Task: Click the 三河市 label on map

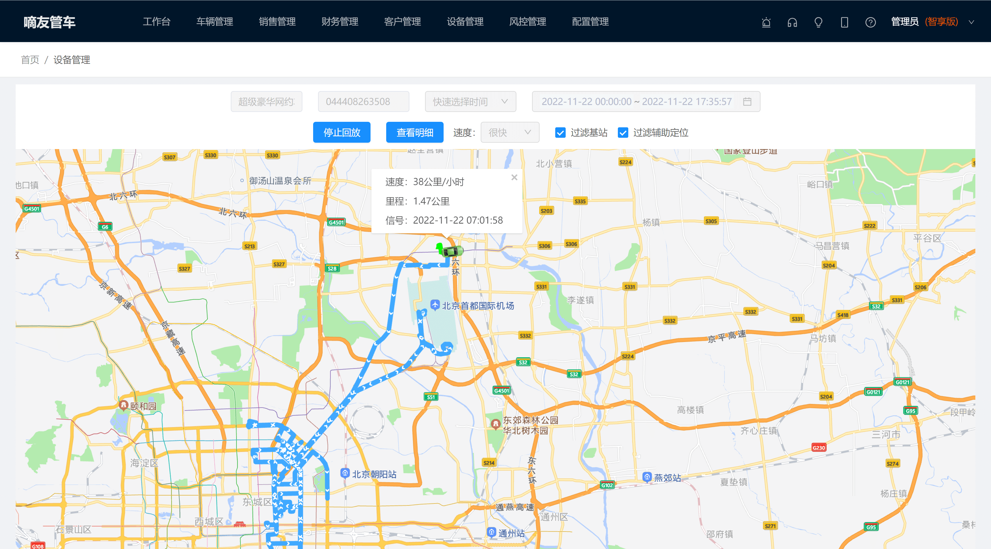Action: point(886,434)
